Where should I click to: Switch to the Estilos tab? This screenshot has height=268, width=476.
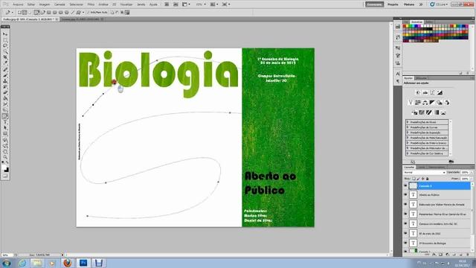(x=429, y=22)
